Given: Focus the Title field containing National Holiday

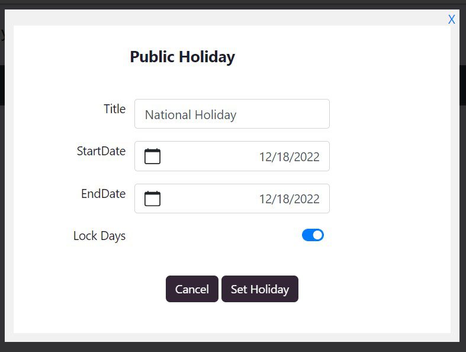Looking at the screenshot, I should [x=232, y=114].
